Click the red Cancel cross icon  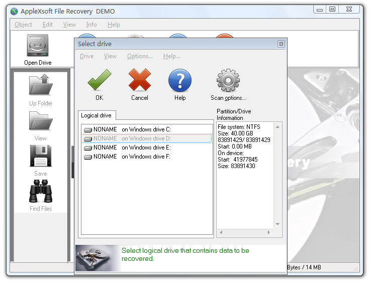pos(140,80)
